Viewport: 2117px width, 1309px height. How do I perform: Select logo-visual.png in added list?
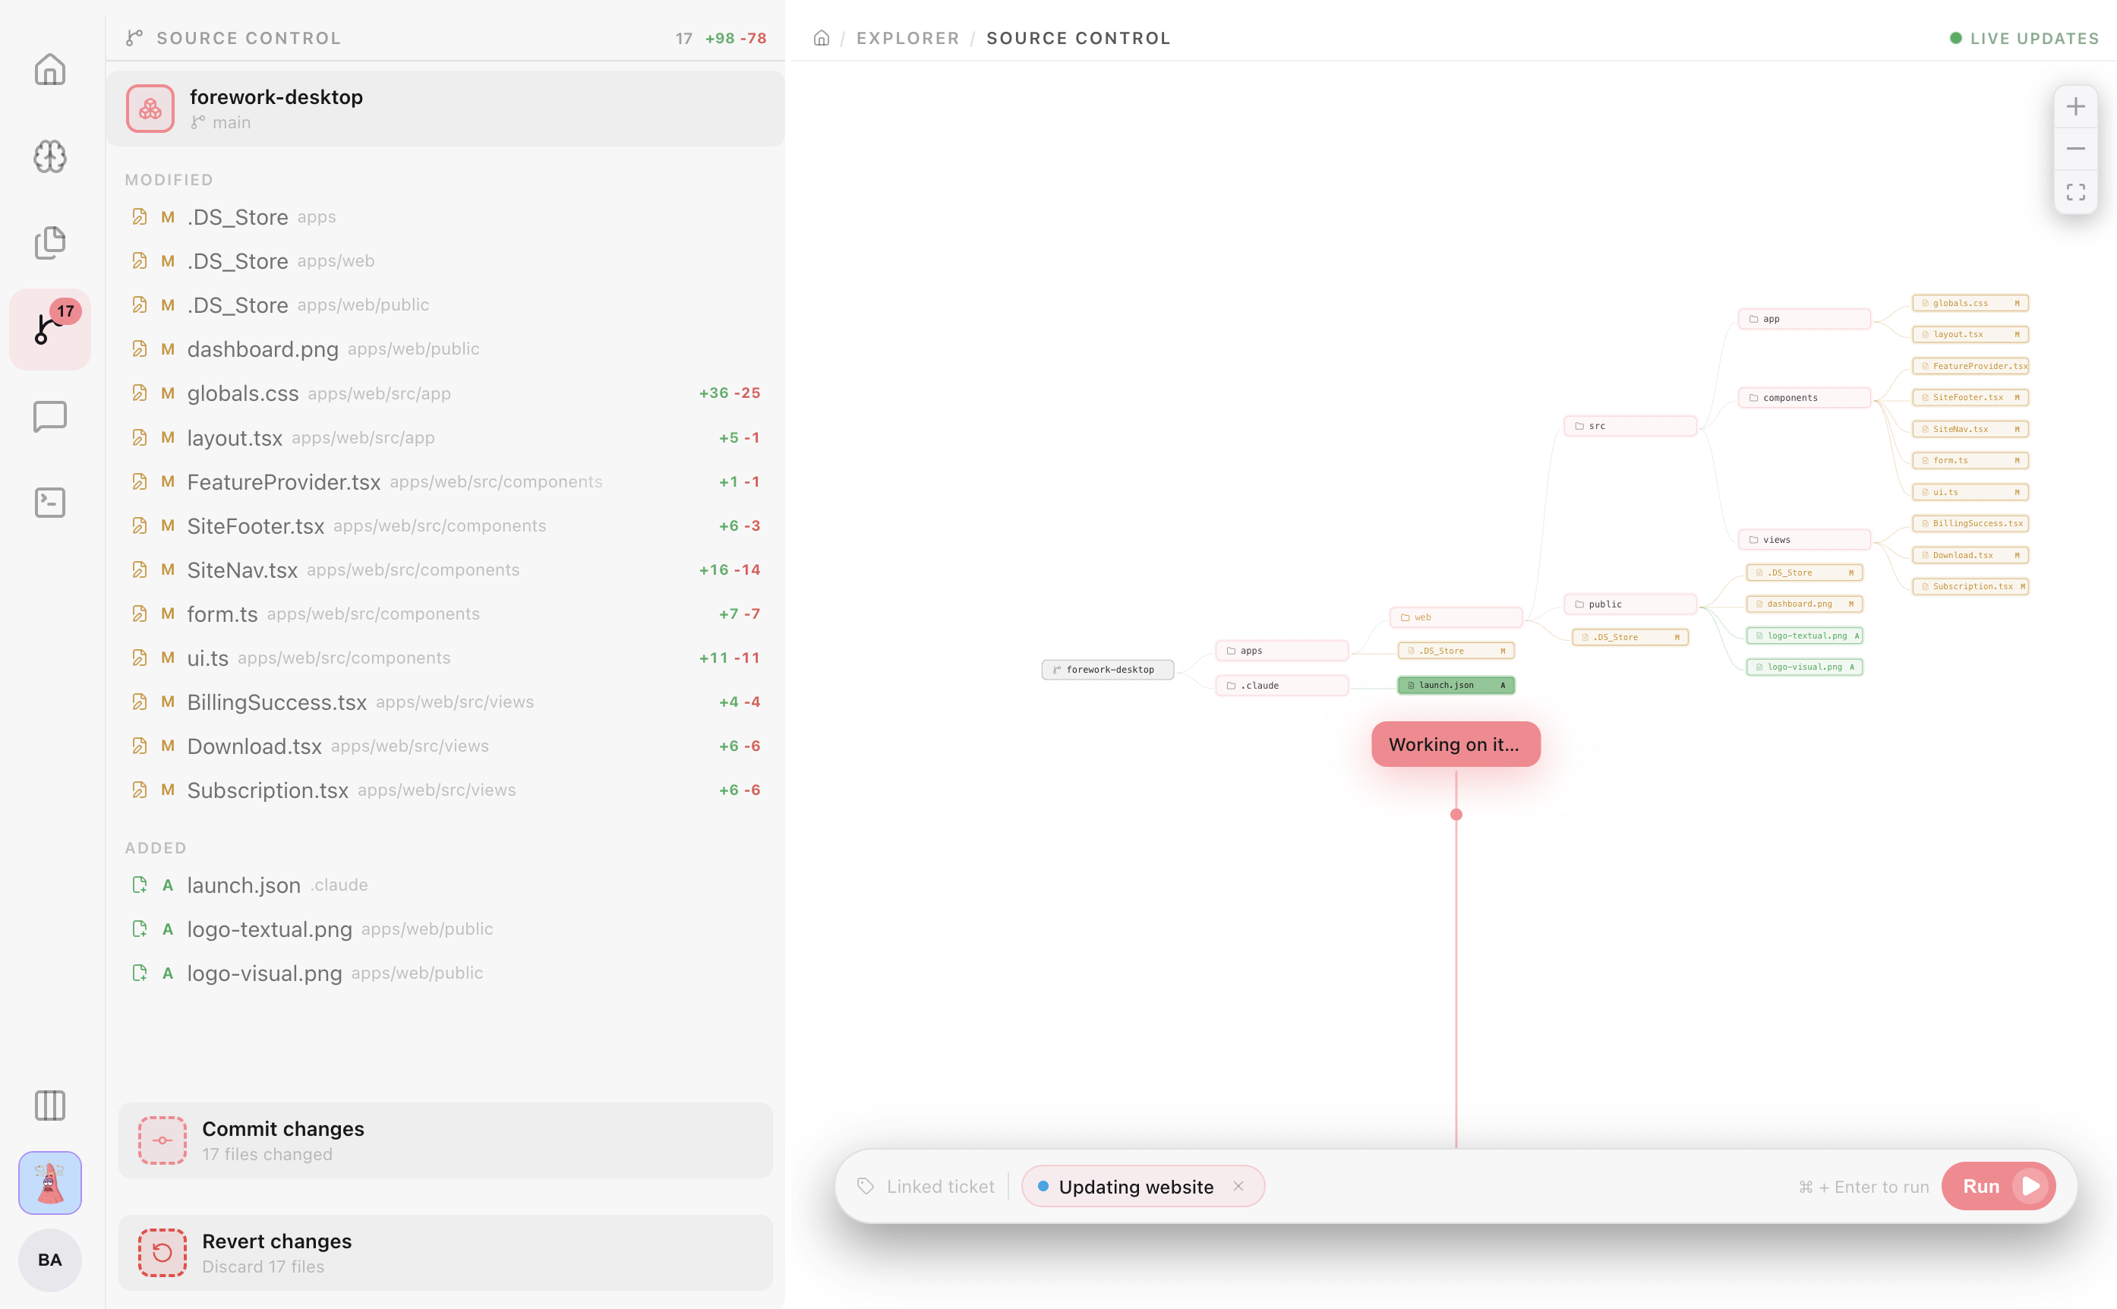445,973
